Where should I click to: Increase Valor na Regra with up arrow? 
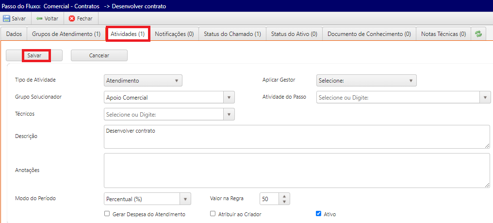(285, 196)
